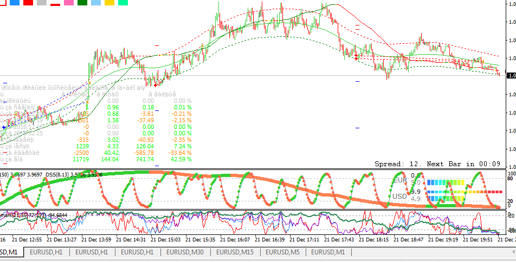
Task: Click the -2500 value
Action: pos(81,153)
